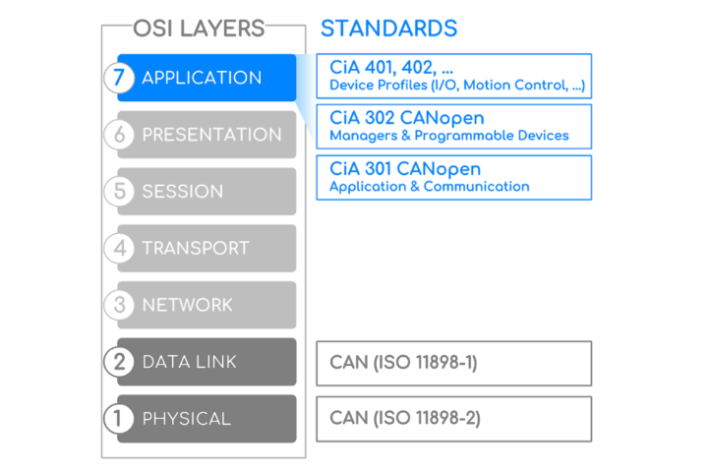Click the CAN (ISO 11898-2) box
The image size is (708, 472).
coord(454,419)
